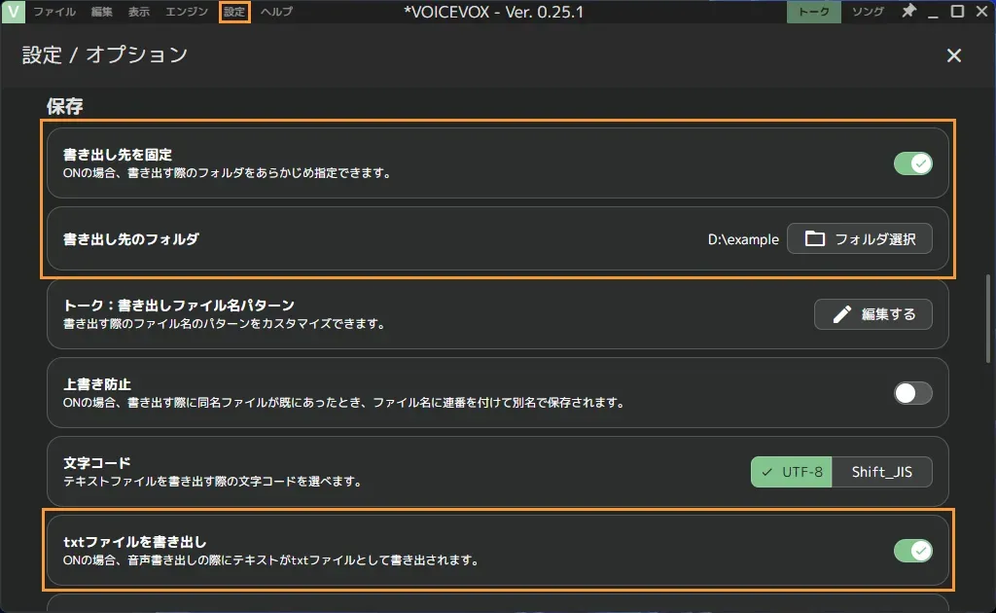The height and width of the screenshot is (613, 996).
Task: Click the D:\example folder path text
Action: coord(743,239)
